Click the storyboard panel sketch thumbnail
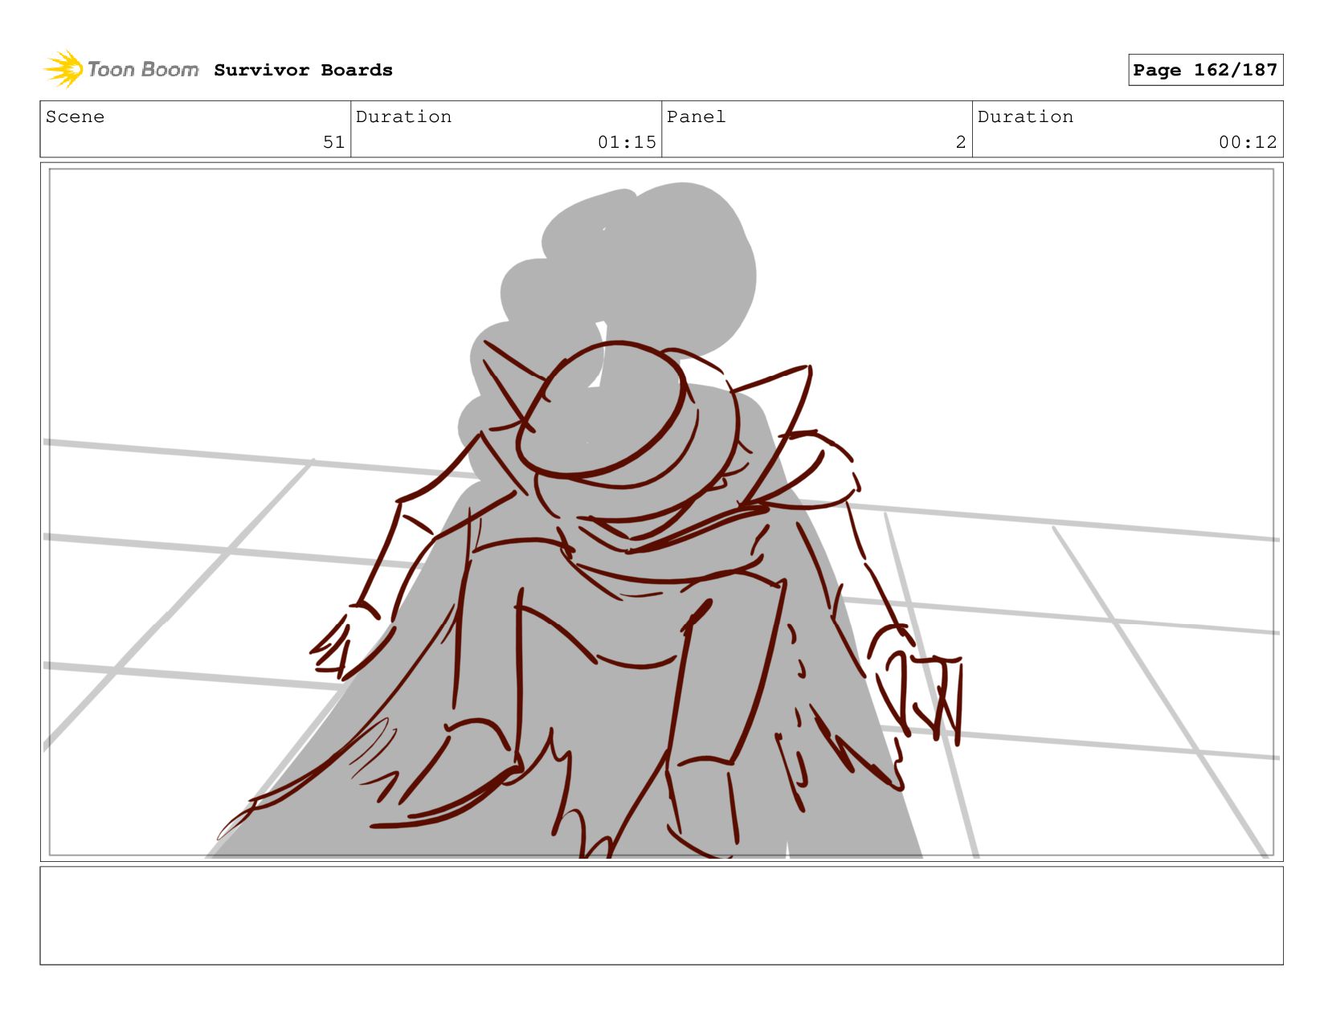Screen dimensions: 1324x1025 (661, 512)
